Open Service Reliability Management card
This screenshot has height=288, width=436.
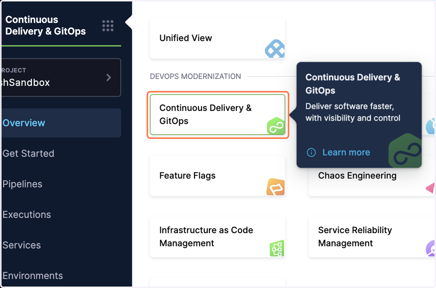(372, 237)
